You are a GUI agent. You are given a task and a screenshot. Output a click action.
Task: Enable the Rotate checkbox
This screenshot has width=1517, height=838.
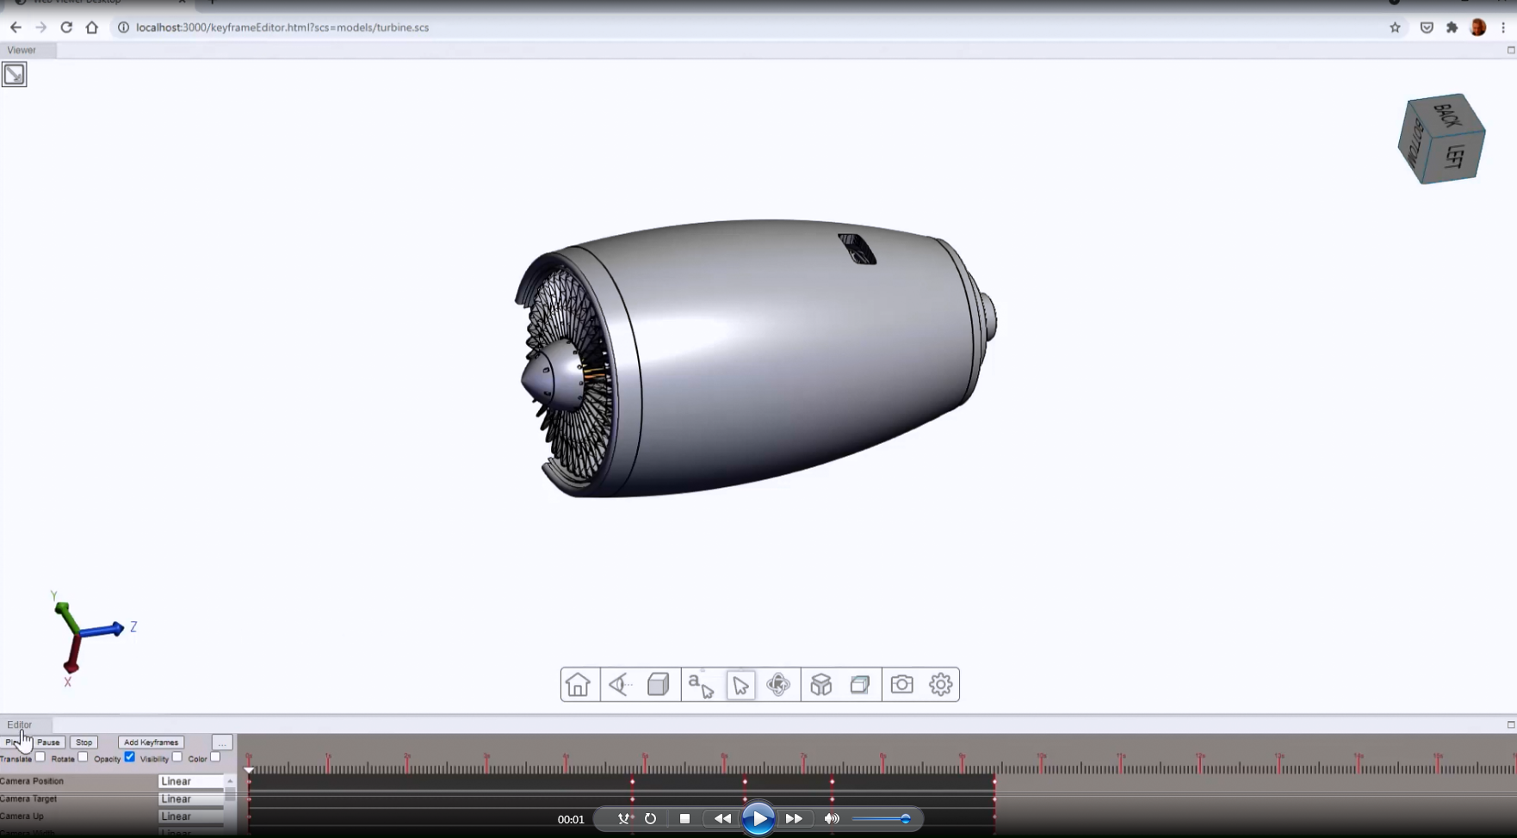(x=83, y=757)
